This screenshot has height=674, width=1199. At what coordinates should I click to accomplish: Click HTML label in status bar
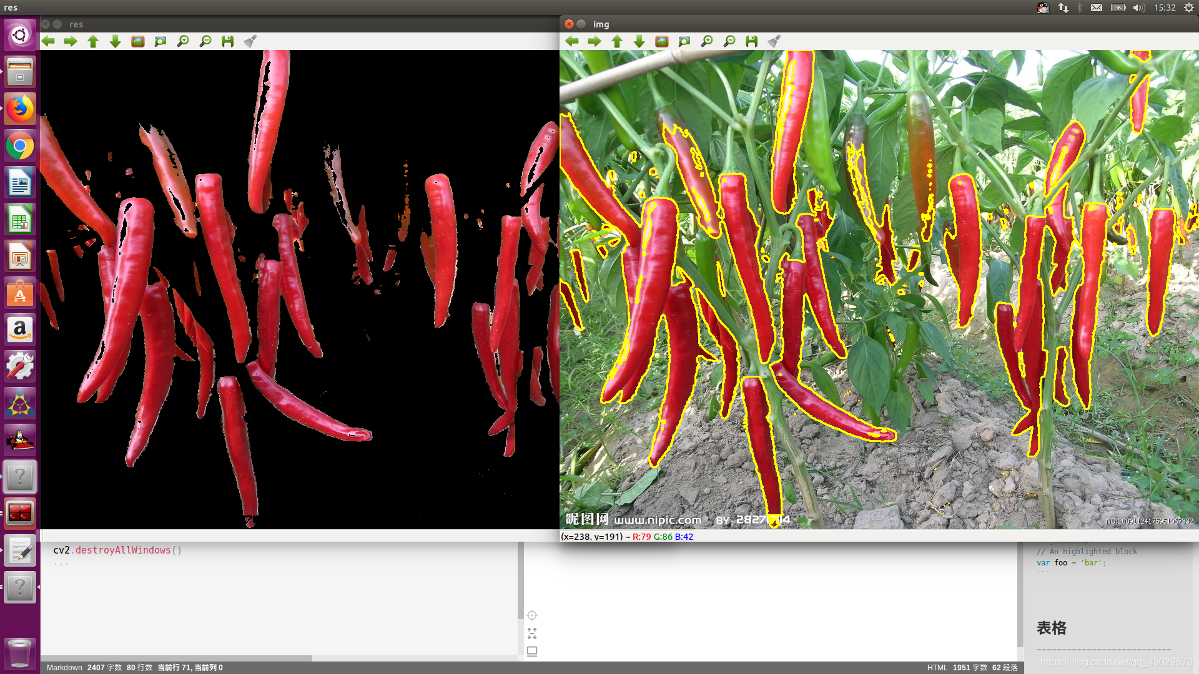click(937, 667)
